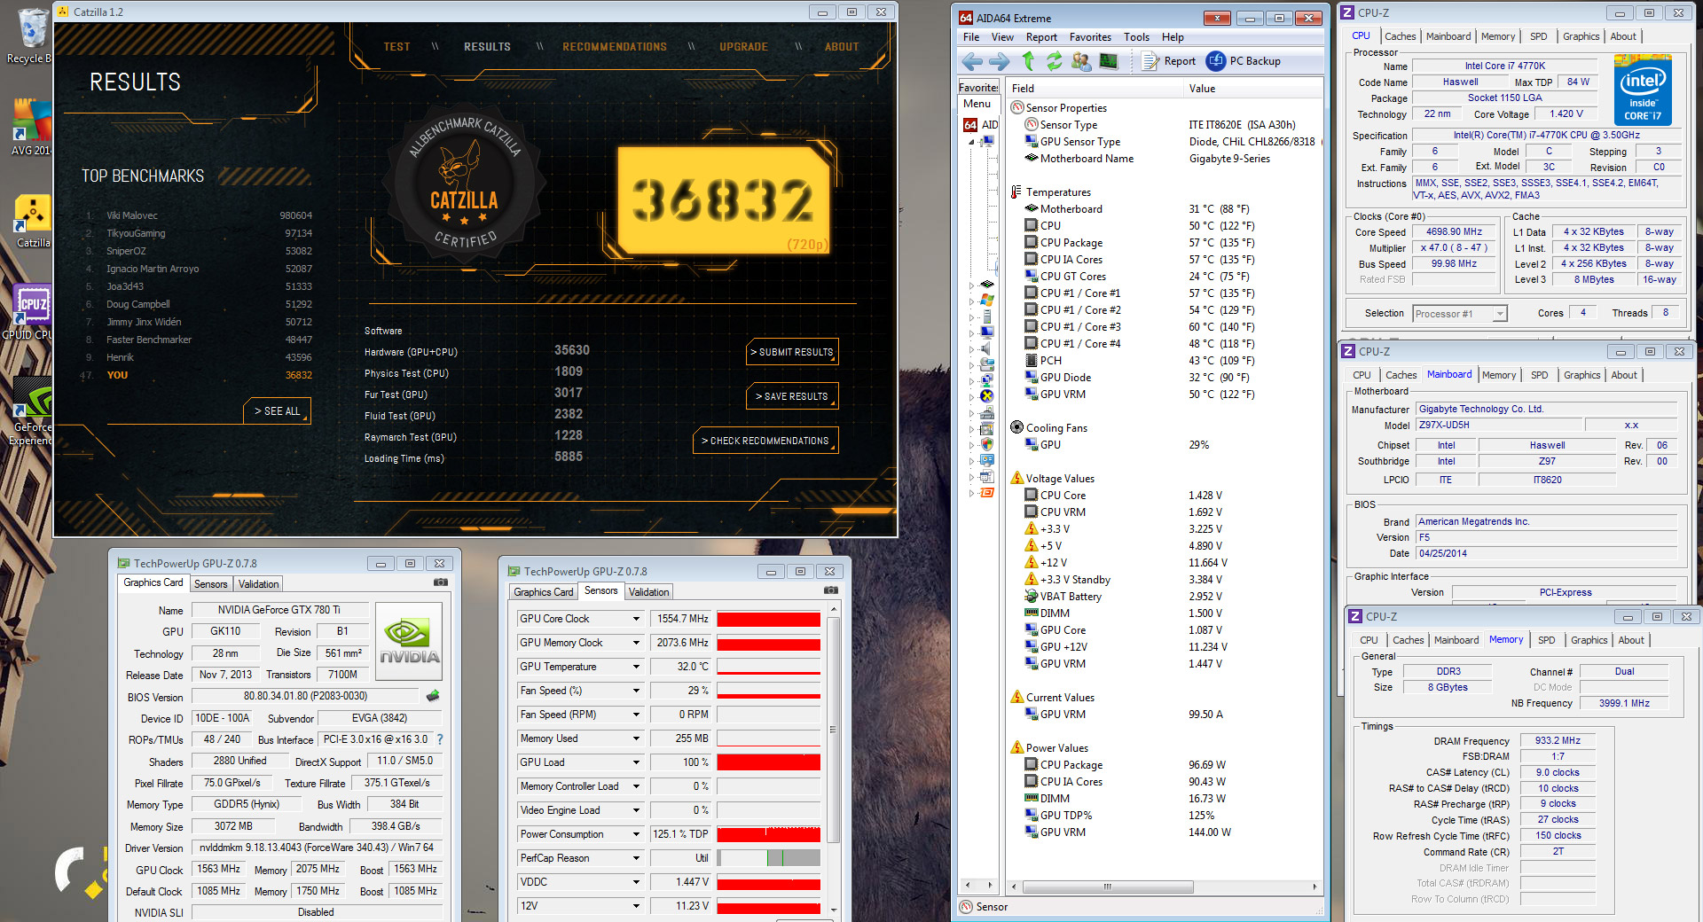The height and width of the screenshot is (922, 1703).
Task: Open the GPU Load sensor dropdown
Action: tap(636, 762)
